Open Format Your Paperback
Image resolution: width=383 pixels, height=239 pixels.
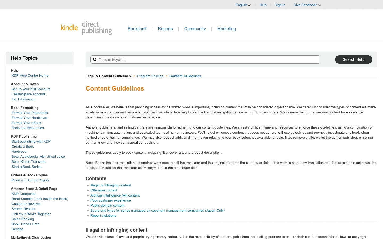pos(30,113)
